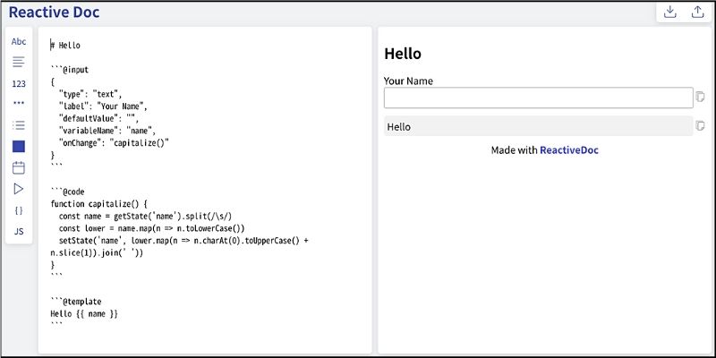Click the '# Hello' line in editor
Viewport: 716px width, 358px height.
click(x=66, y=45)
